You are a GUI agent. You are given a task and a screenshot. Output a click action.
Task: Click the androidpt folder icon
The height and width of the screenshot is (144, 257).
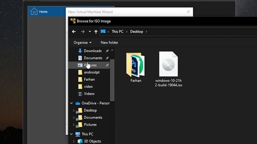[80, 72]
